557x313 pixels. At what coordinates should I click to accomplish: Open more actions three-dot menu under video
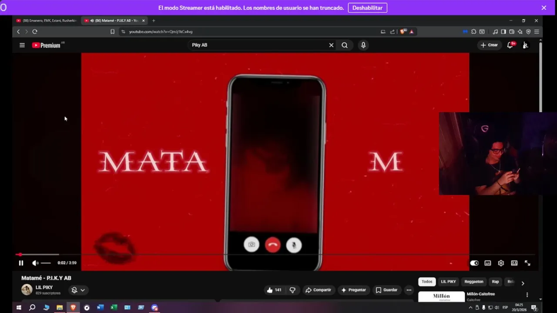(x=409, y=290)
